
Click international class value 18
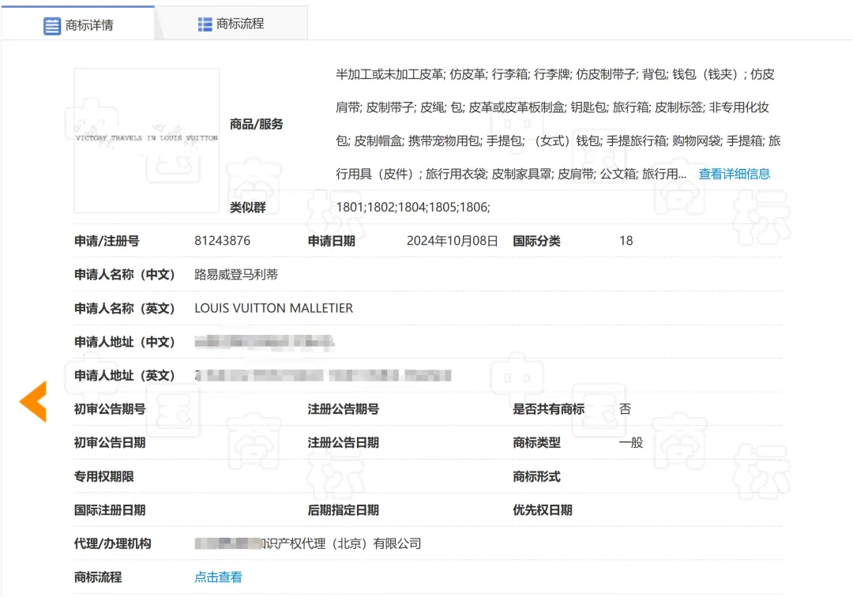point(626,241)
